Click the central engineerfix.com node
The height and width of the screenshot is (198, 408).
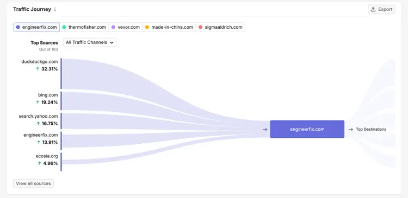(307, 129)
